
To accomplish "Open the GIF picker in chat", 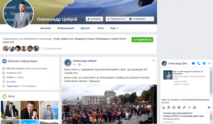I will [174, 108].
